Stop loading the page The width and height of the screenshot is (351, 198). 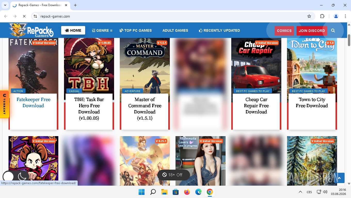[24, 16]
